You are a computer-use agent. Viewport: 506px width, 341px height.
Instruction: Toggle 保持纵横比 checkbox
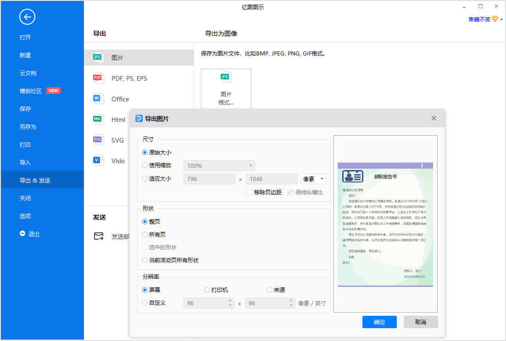click(x=290, y=192)
